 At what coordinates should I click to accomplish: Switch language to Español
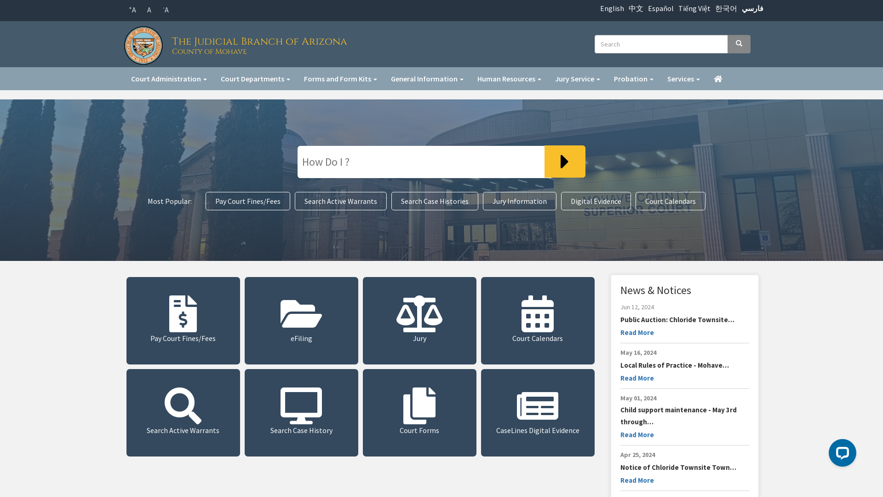(x=660, y=8)
